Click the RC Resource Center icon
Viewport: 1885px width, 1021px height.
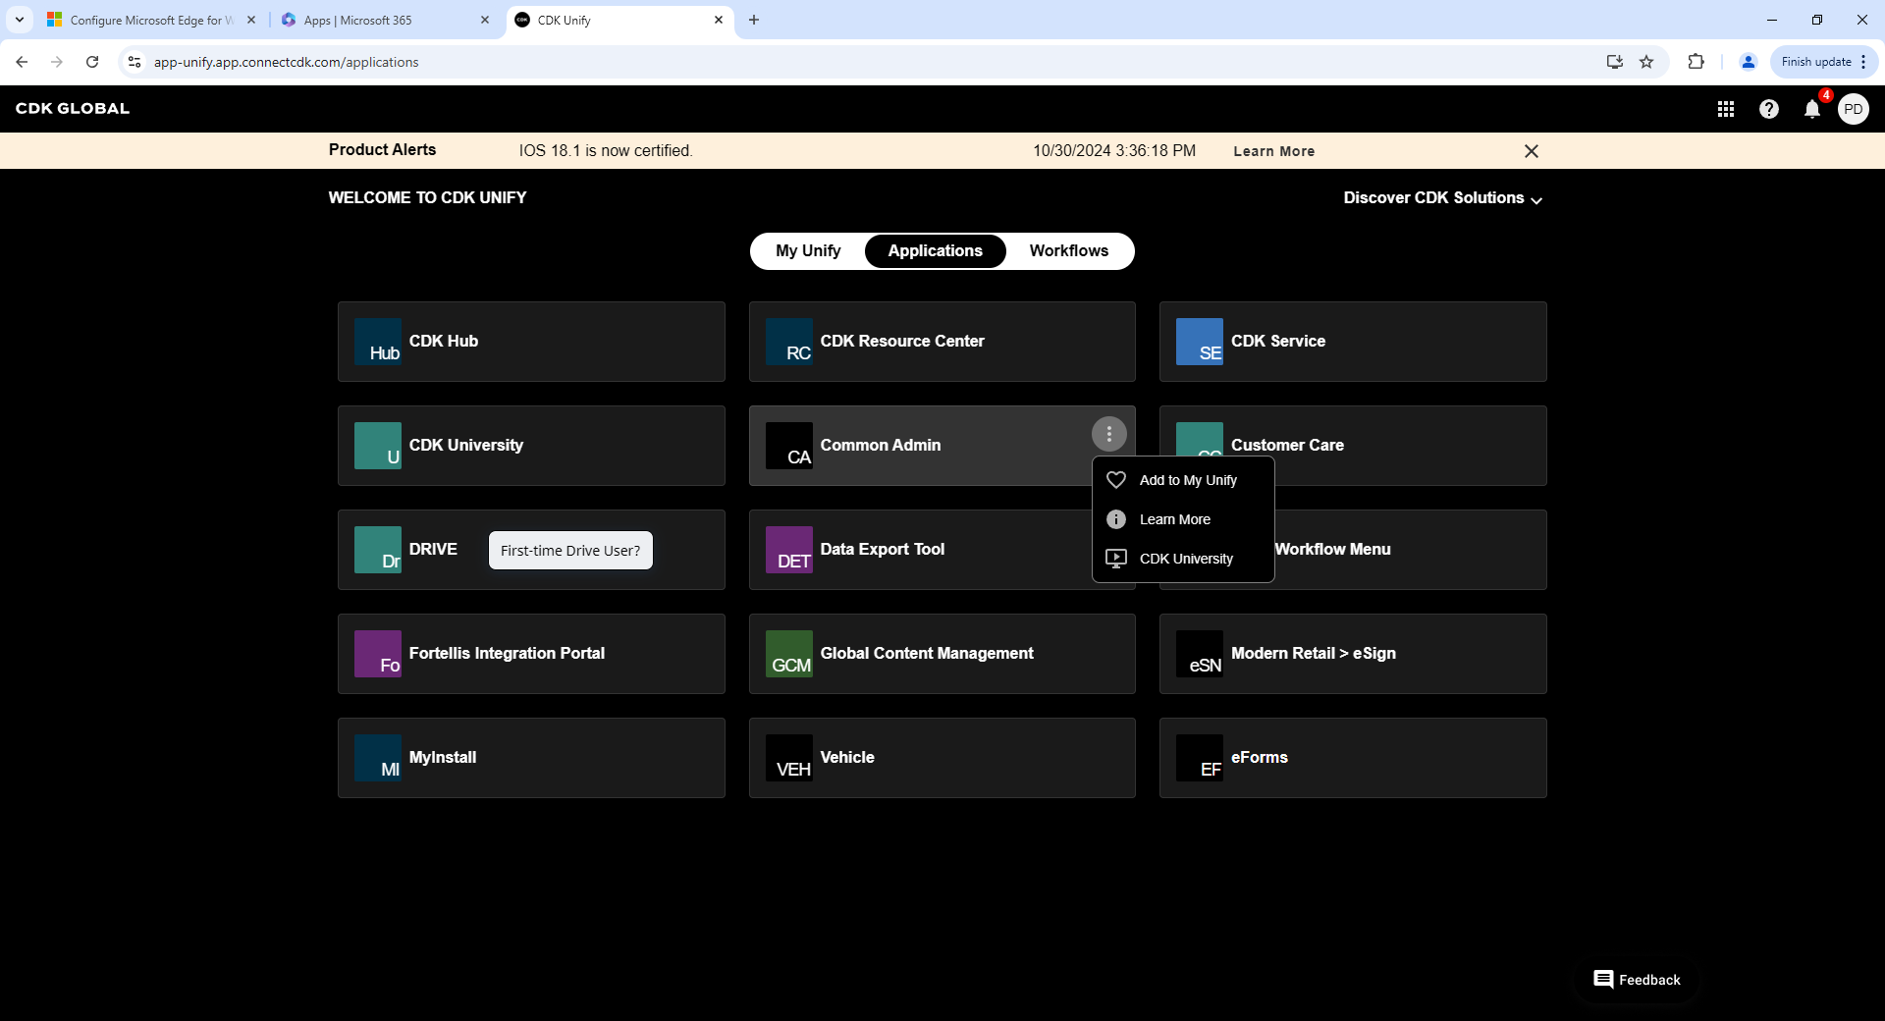788,342
